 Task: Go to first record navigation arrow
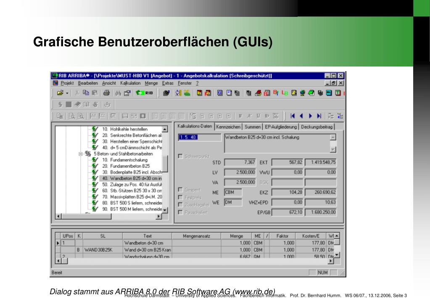pyautogui.click(x=293, y=116)
